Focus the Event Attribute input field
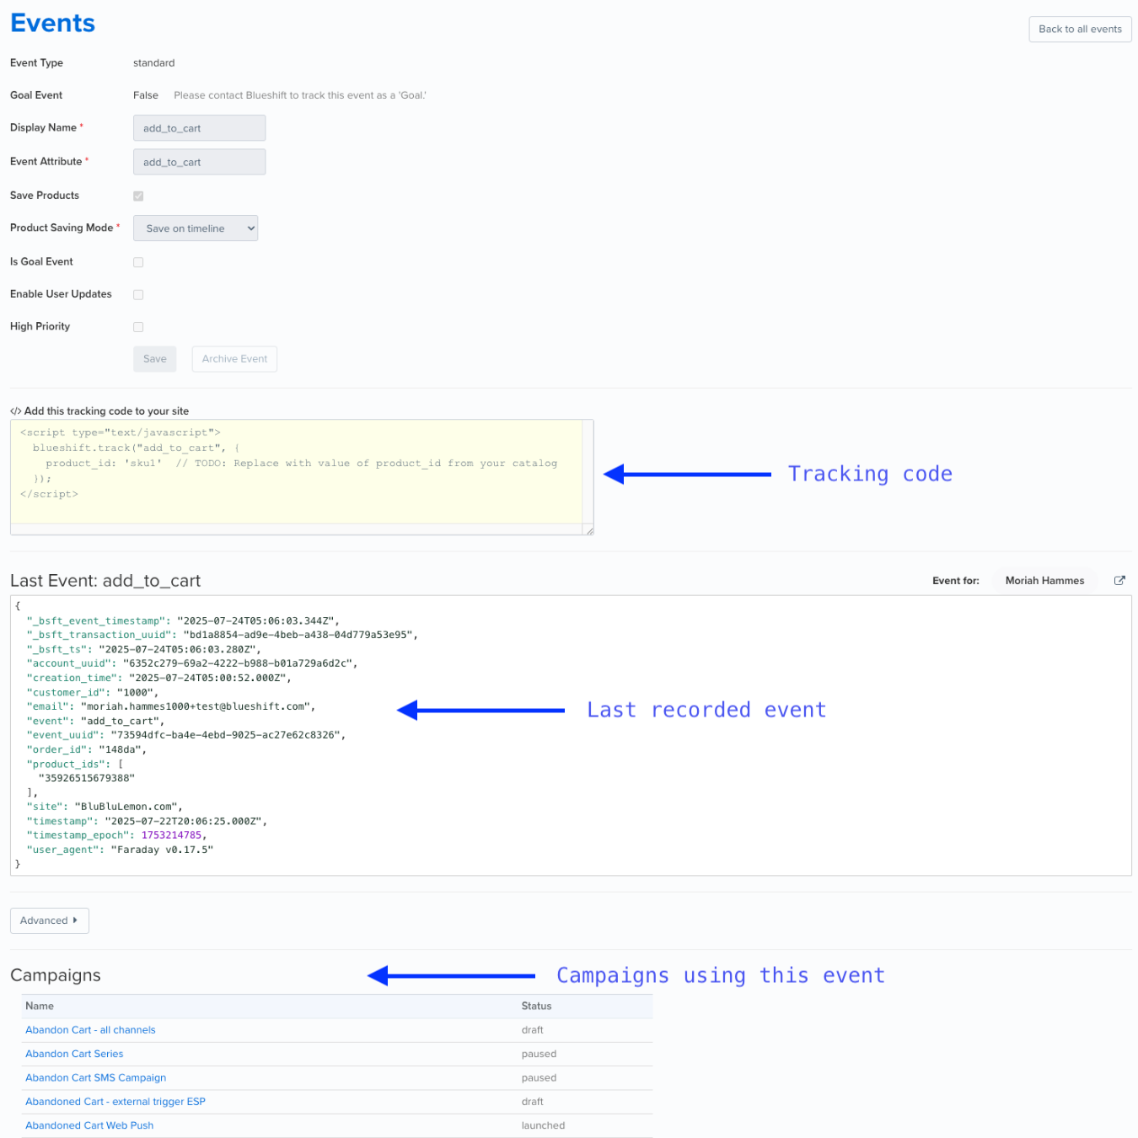Image resolution: width=1138 pixels, height=1138 pixels. (x=199, y=162)
